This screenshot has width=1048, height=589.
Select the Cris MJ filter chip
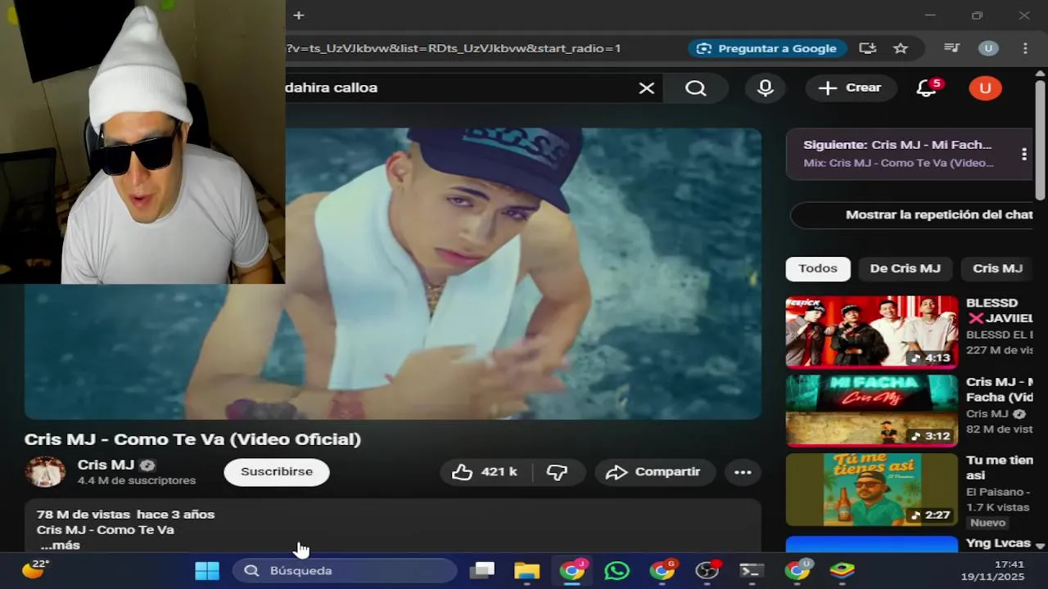coord(997,268)
